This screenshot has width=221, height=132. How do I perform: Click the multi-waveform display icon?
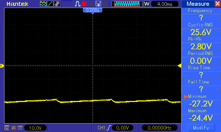tap(43, 4)
